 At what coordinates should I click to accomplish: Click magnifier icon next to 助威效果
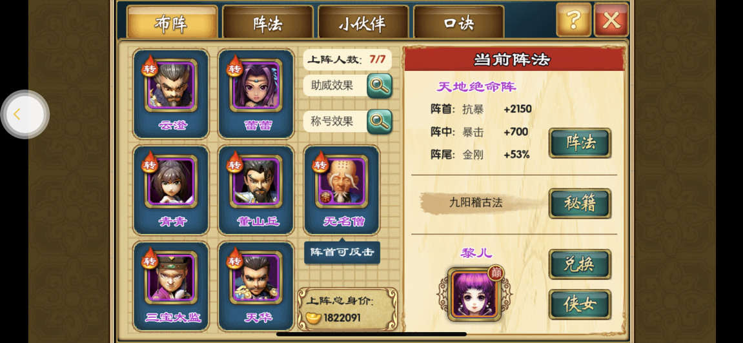[x=380, y=86]
